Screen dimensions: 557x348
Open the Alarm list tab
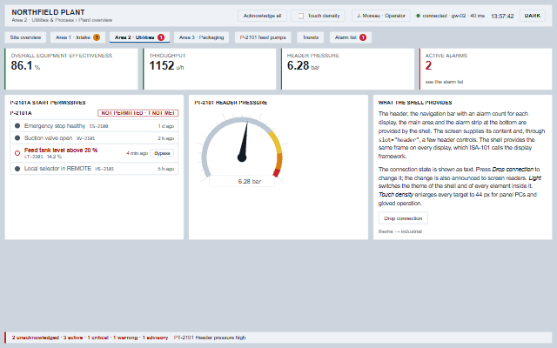(350, 37)
